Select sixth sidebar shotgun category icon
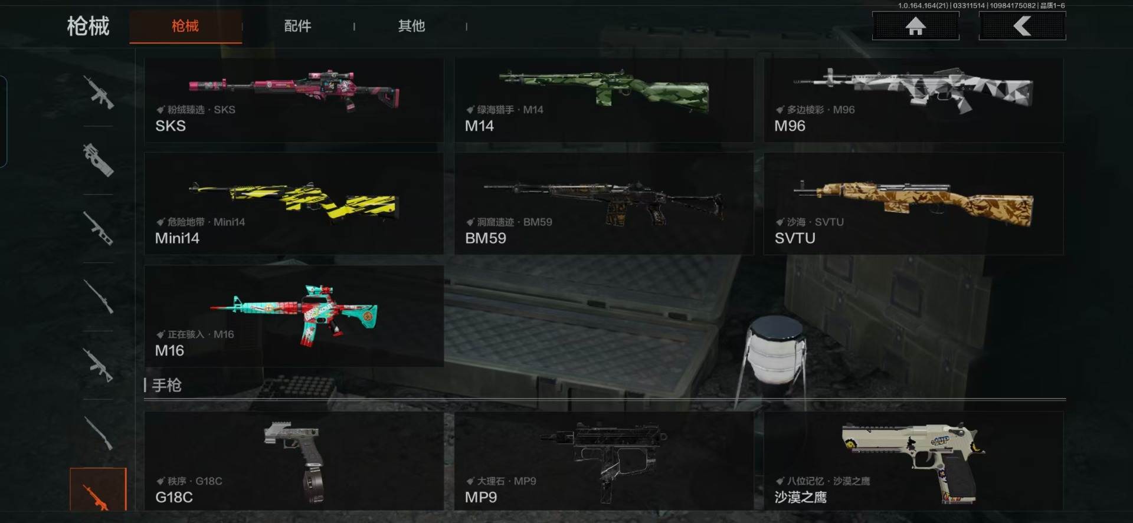 click(98, 433)
